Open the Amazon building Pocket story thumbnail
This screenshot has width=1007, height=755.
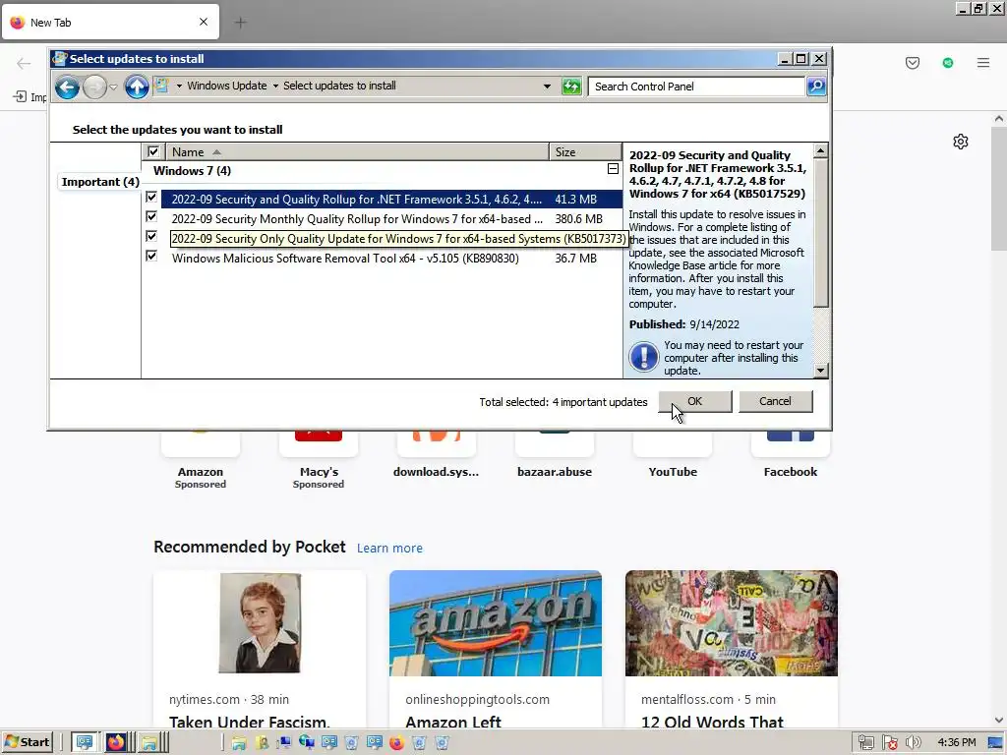pyautogui.click(x=496, y=622)
